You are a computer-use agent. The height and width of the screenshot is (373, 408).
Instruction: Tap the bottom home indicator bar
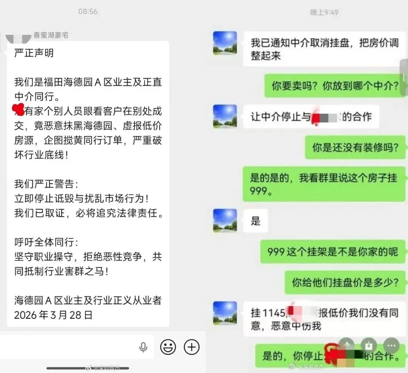pyautogui.click(x=88, y=368)
